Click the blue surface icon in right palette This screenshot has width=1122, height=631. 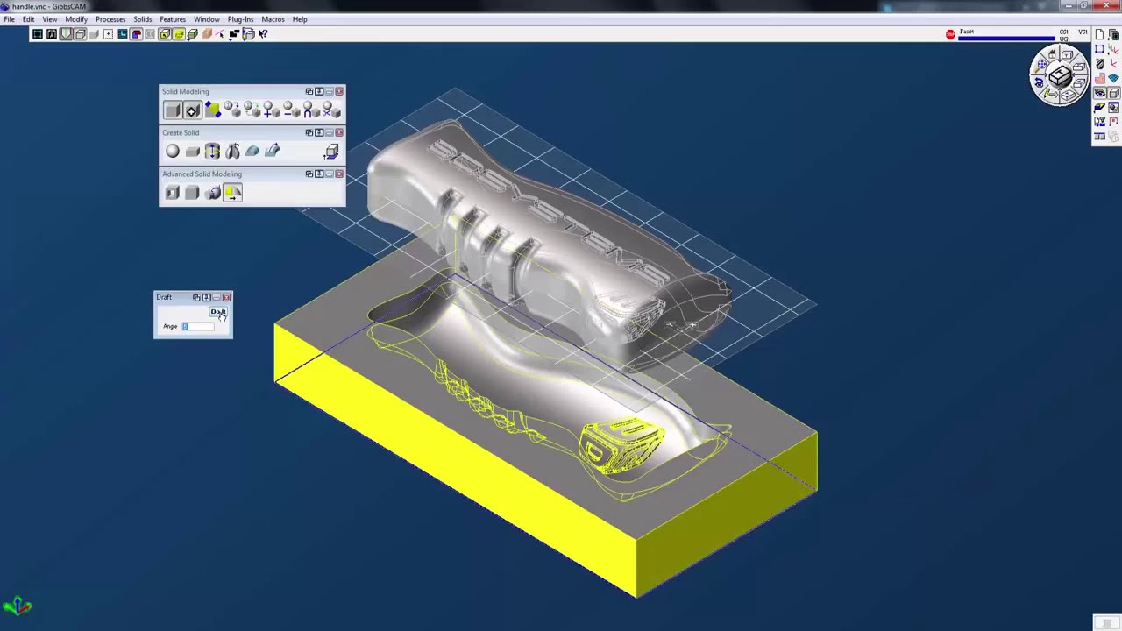pyautogui.click(x=1114, y=77)
